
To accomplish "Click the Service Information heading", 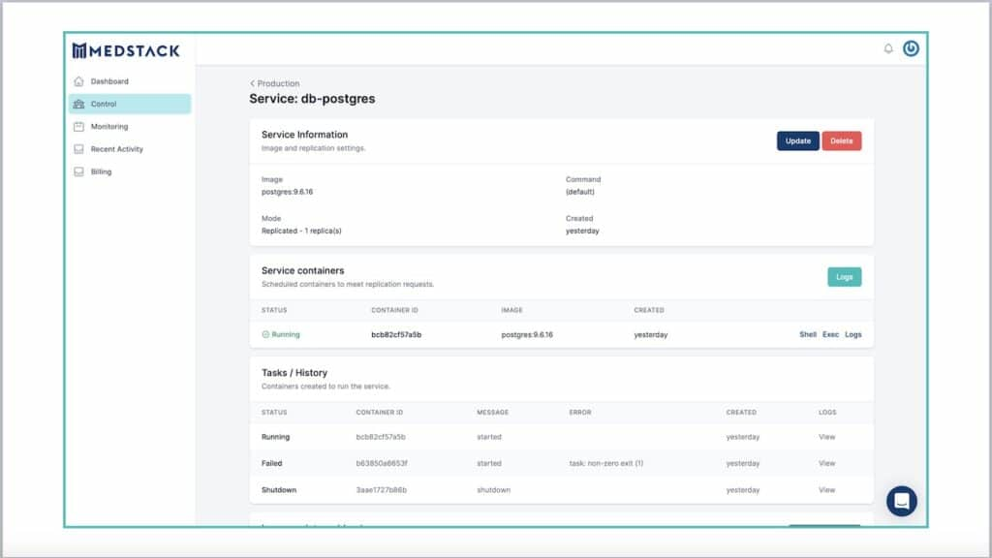I will 305,135.
